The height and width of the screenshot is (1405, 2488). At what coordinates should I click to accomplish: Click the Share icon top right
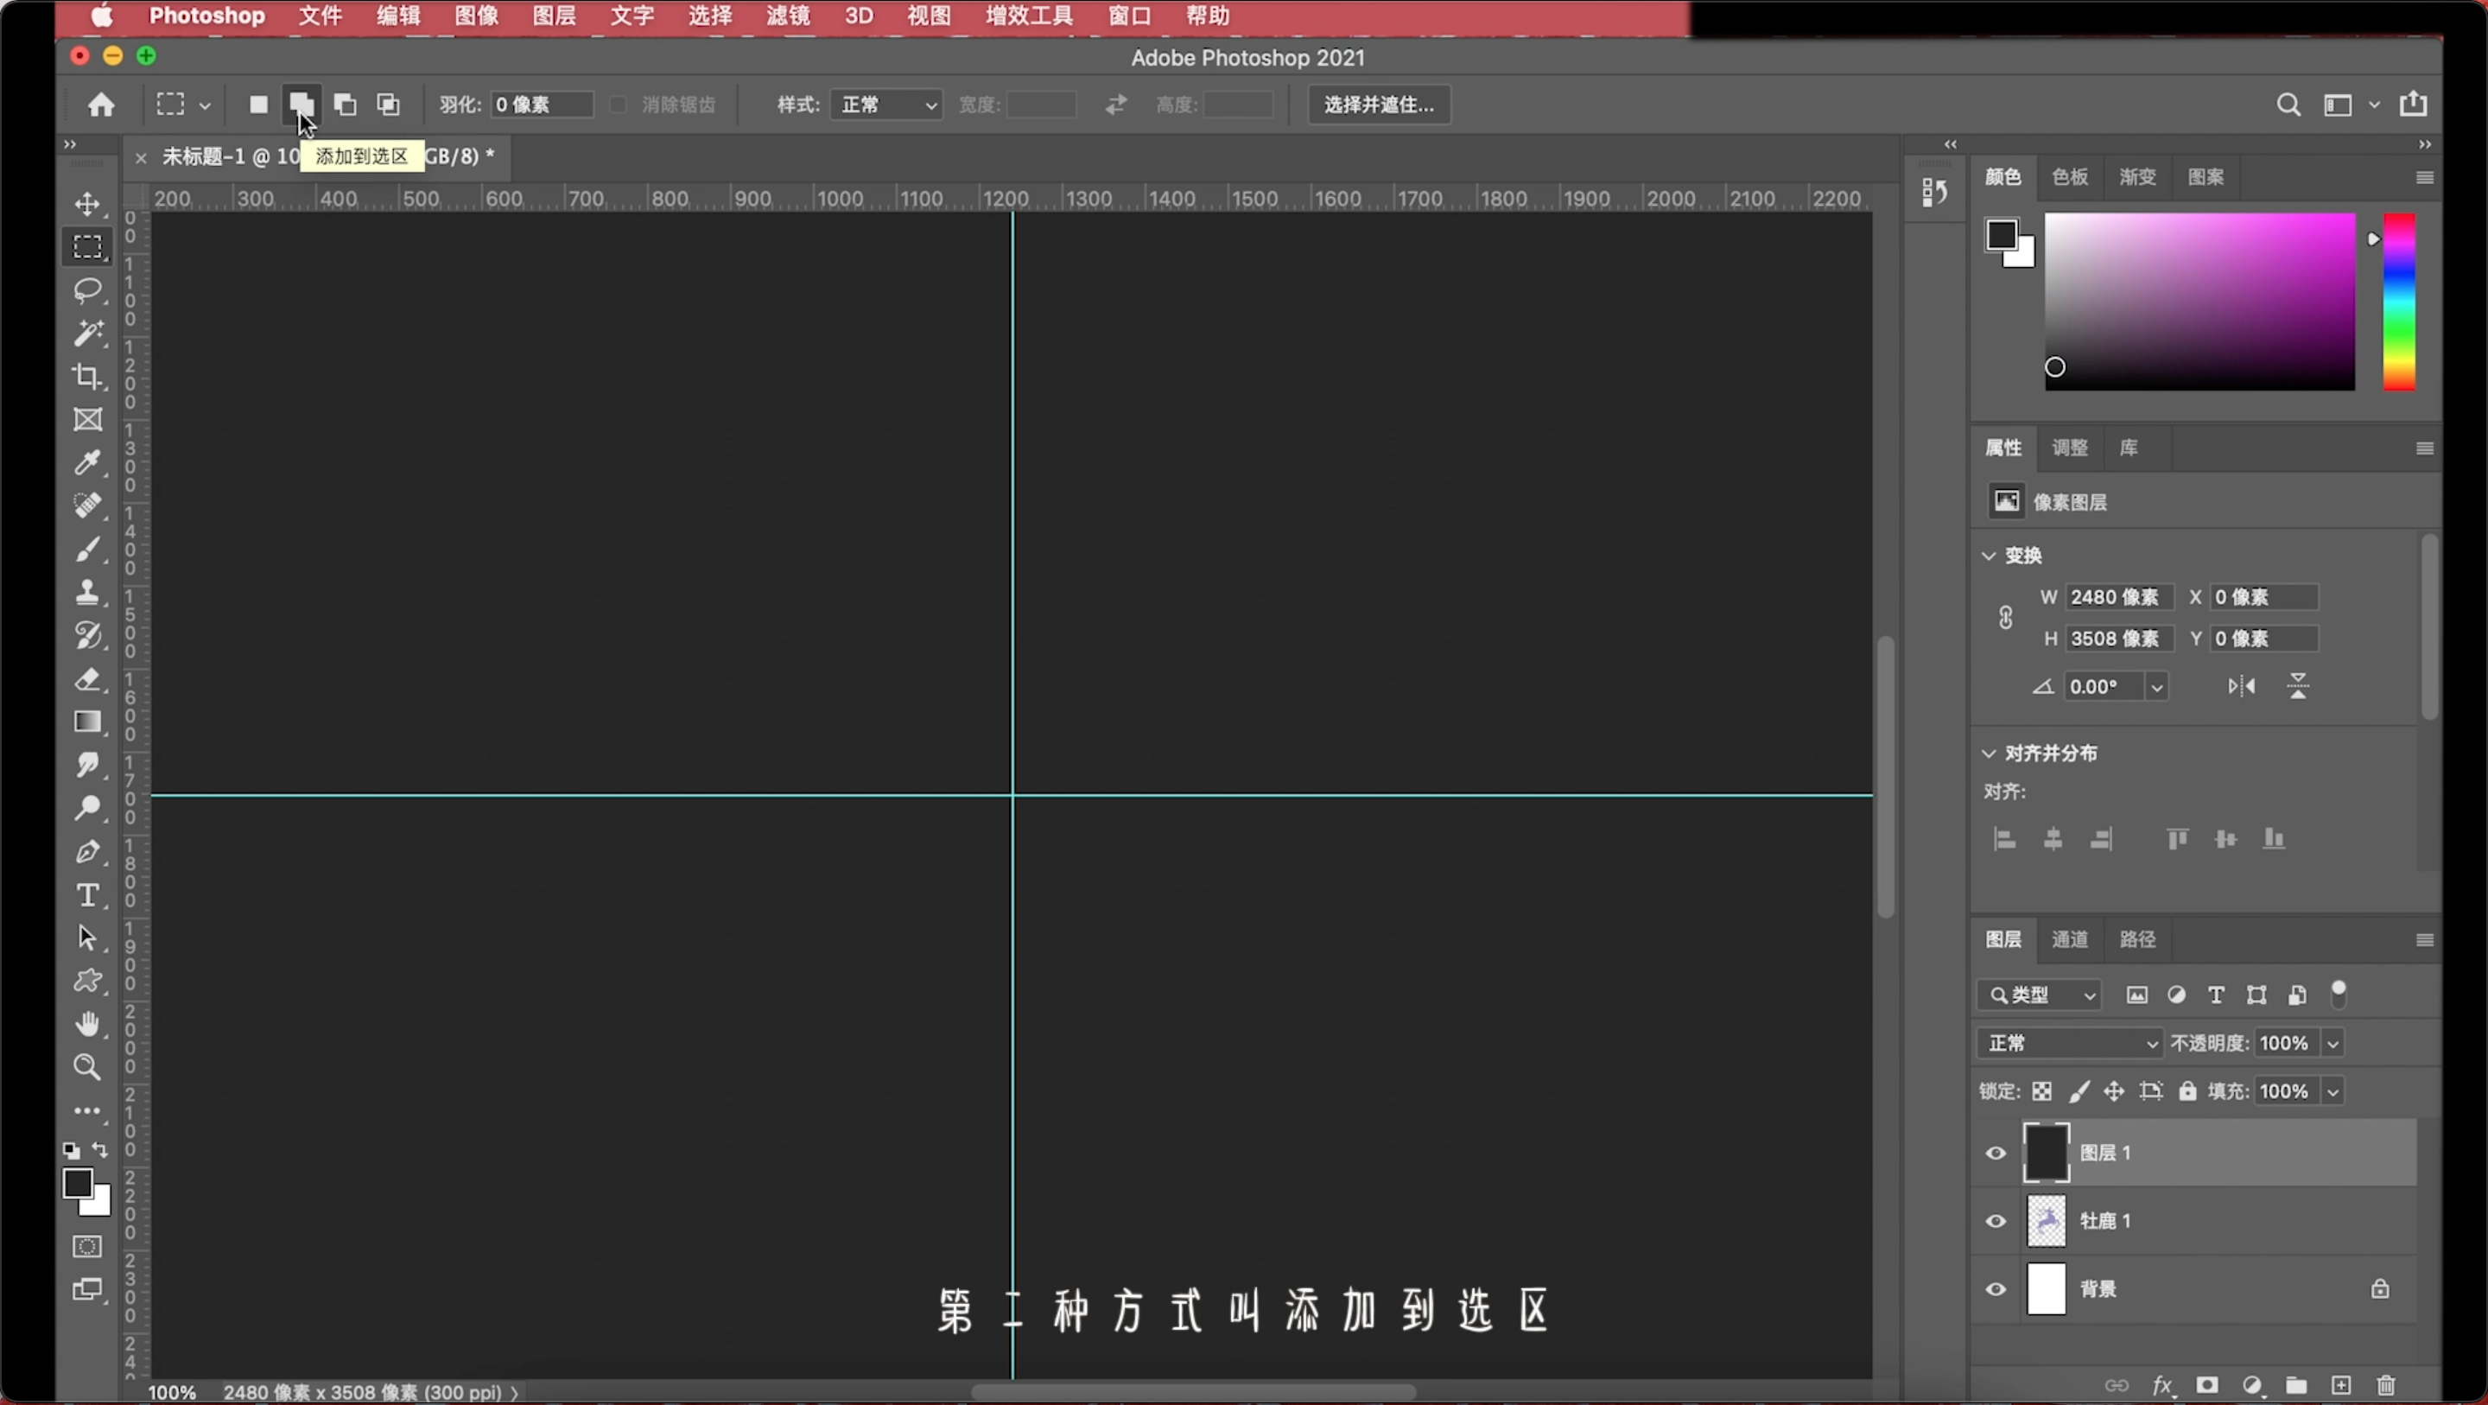(2413, 104)
